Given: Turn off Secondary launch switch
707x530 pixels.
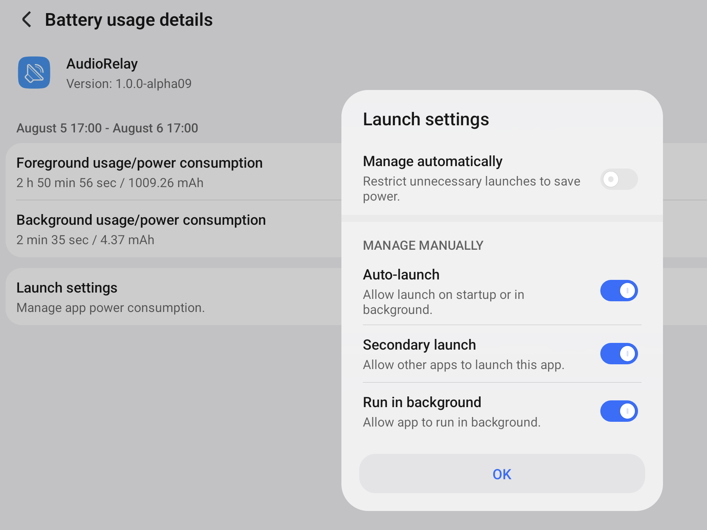Looking at the screenshot, I should pos(619,354).
